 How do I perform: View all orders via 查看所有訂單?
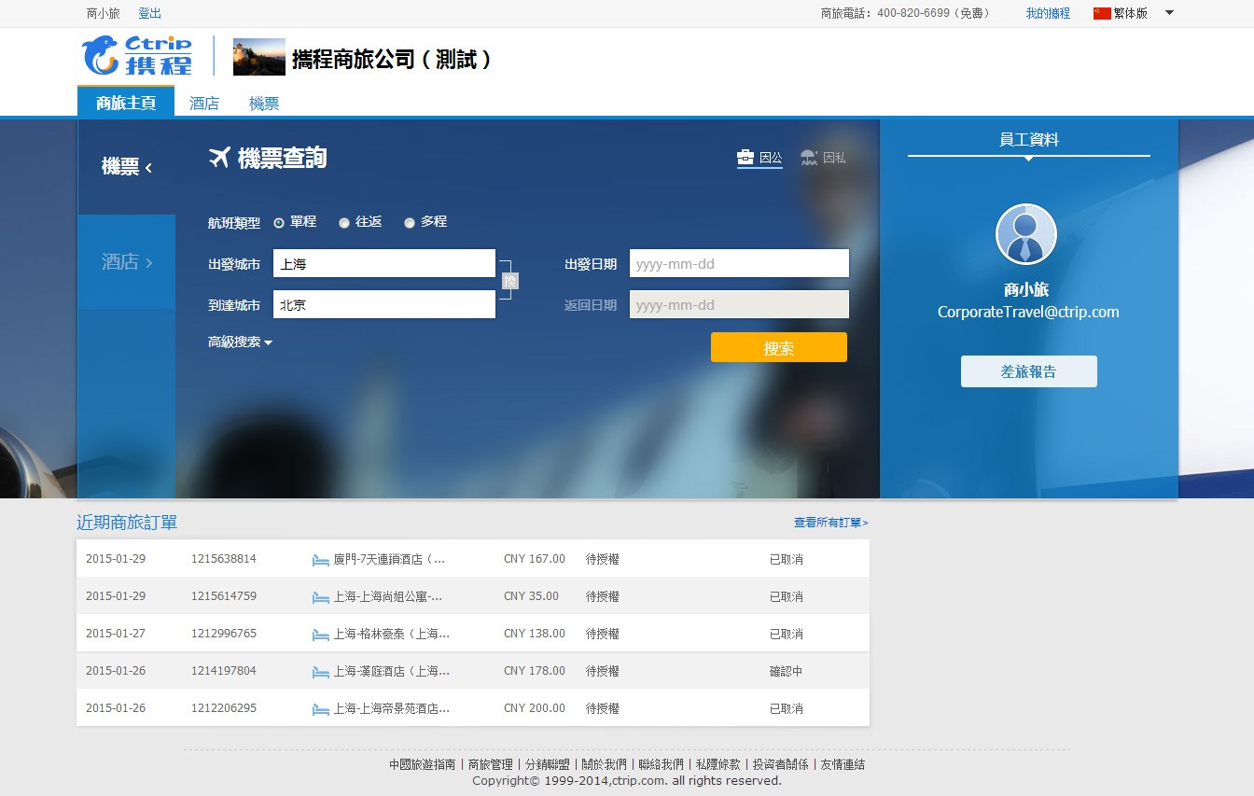pos(830,523)
